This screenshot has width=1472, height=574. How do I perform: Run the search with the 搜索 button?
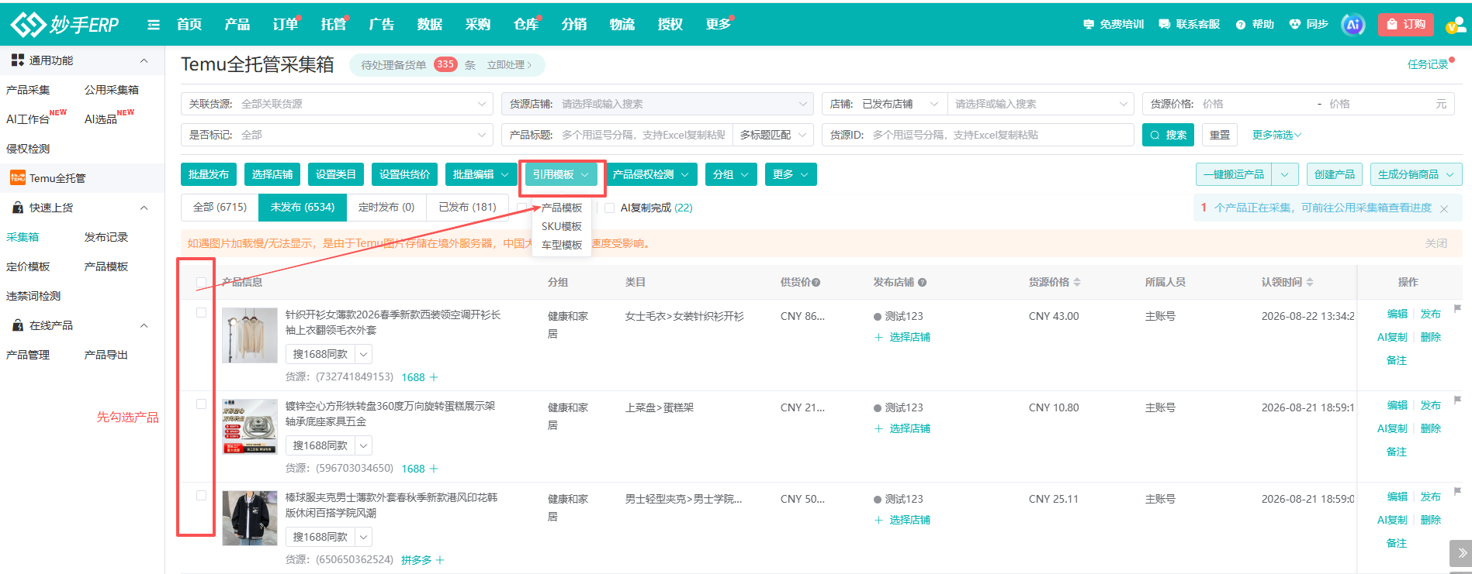(1169, 135)
